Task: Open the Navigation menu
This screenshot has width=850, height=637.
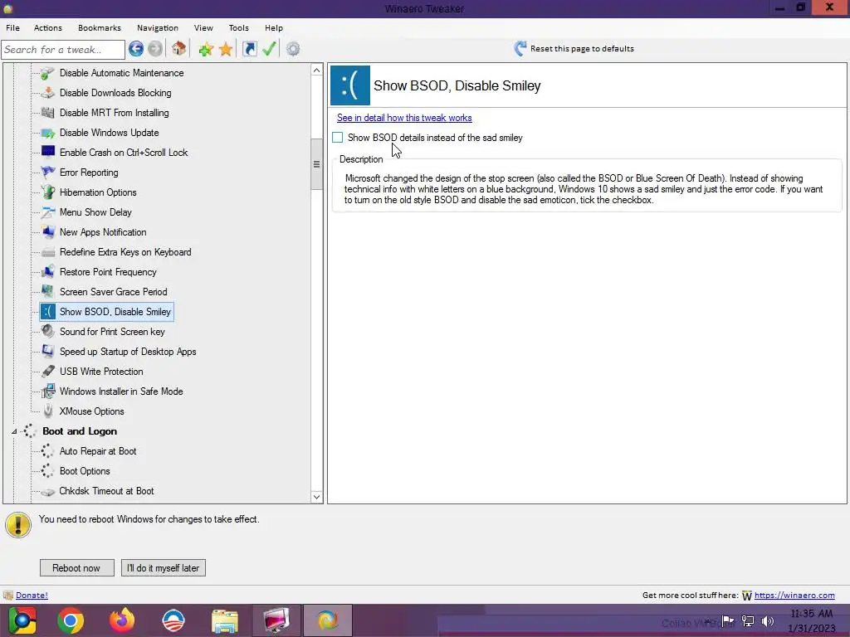Action: [157, 27]
